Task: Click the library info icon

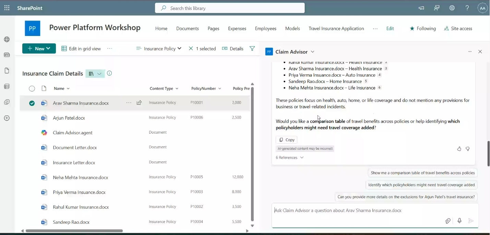Action: (109, 73)
